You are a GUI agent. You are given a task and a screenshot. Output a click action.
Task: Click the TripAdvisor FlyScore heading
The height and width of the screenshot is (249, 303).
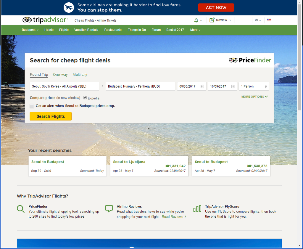(222, 206)
